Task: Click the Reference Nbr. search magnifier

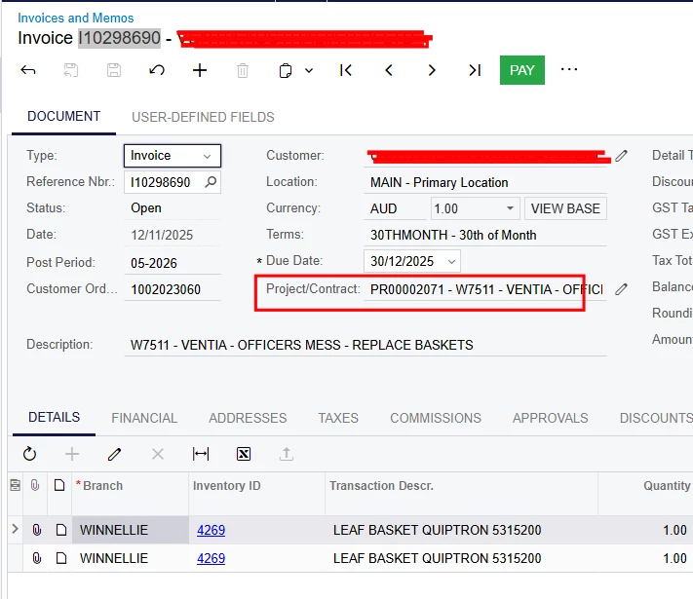Action: 211,181
